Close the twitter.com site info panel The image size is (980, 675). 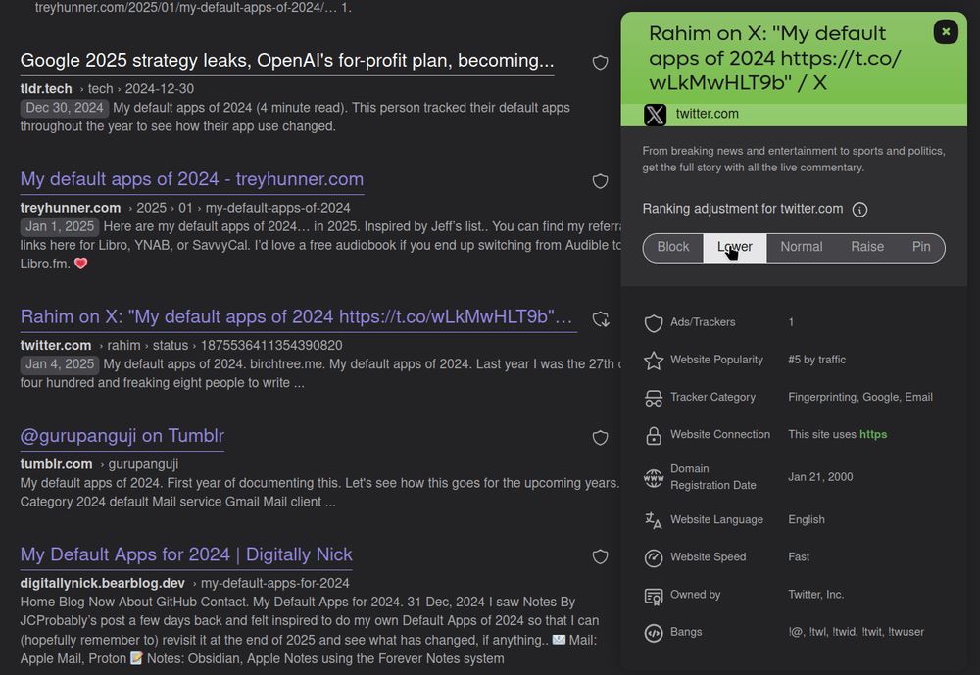click(x=946, y=31)
